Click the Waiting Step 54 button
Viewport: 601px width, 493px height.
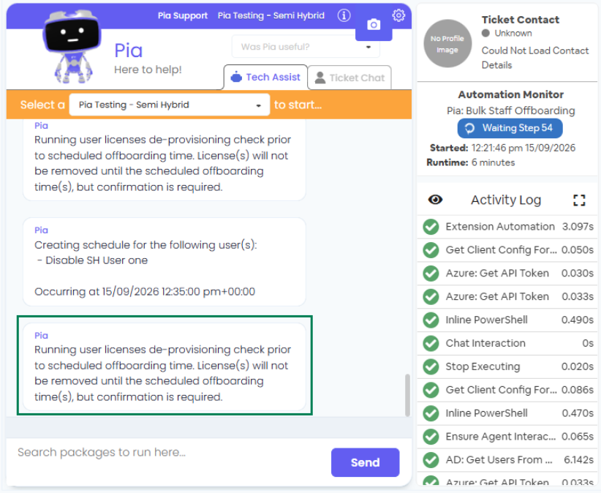tap(510, 128)
